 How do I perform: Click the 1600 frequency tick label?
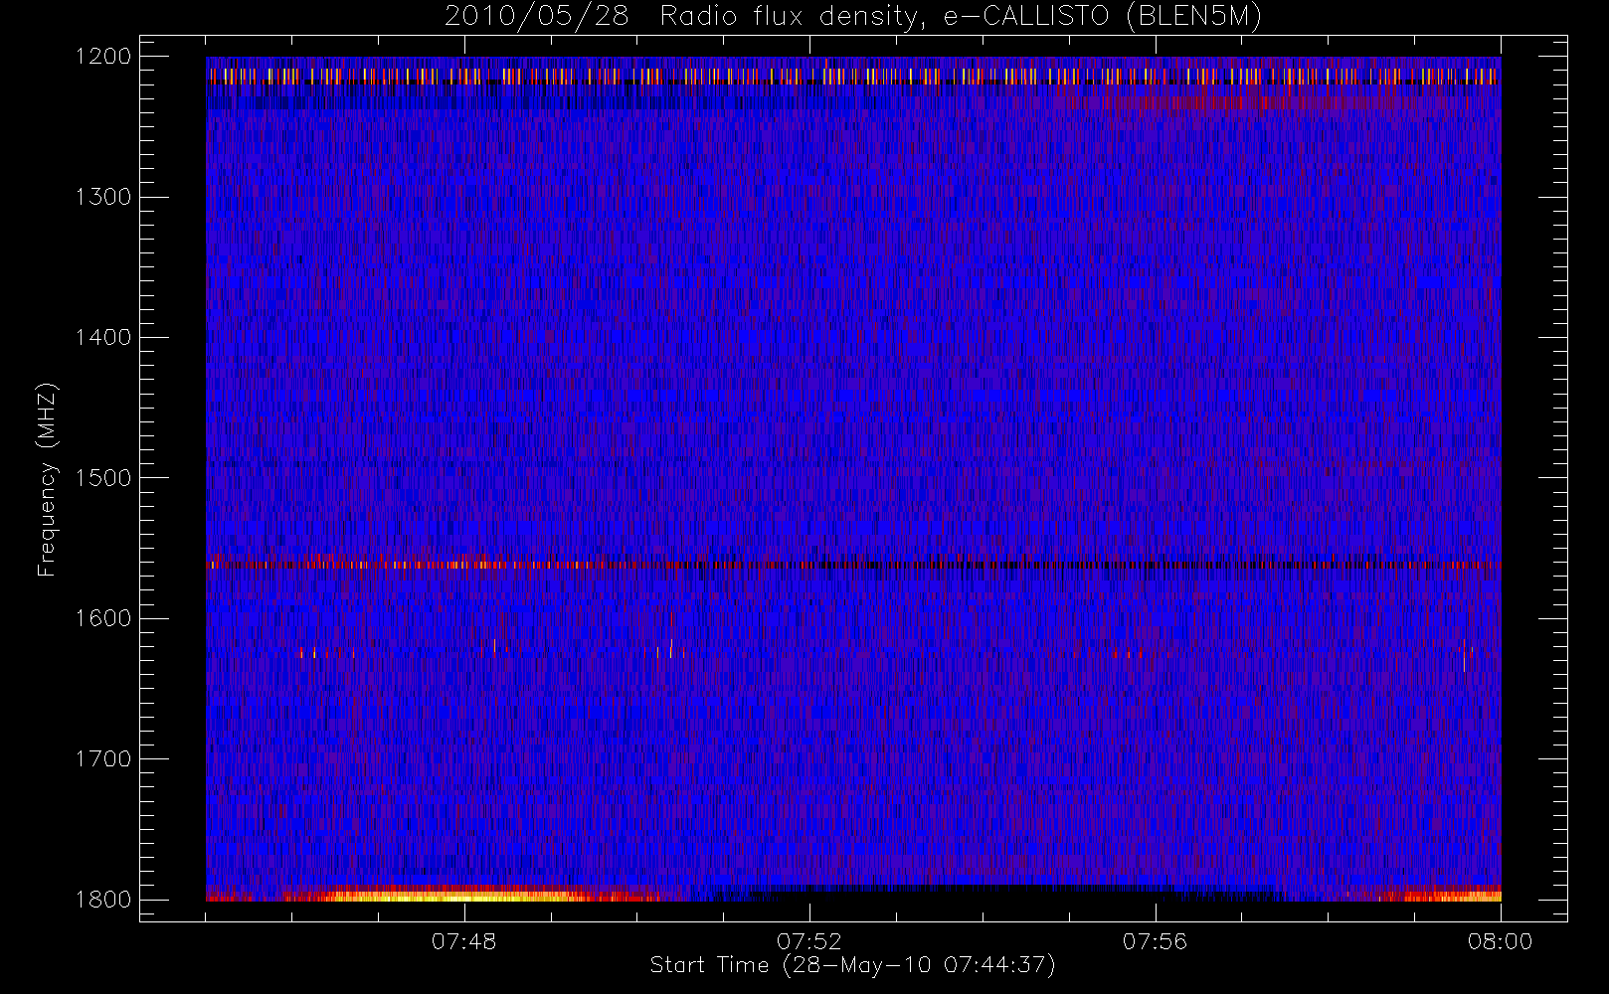(103, 618)
